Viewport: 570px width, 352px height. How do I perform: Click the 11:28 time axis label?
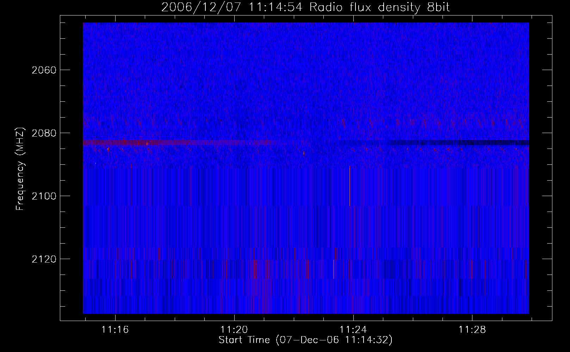[472, 329]
